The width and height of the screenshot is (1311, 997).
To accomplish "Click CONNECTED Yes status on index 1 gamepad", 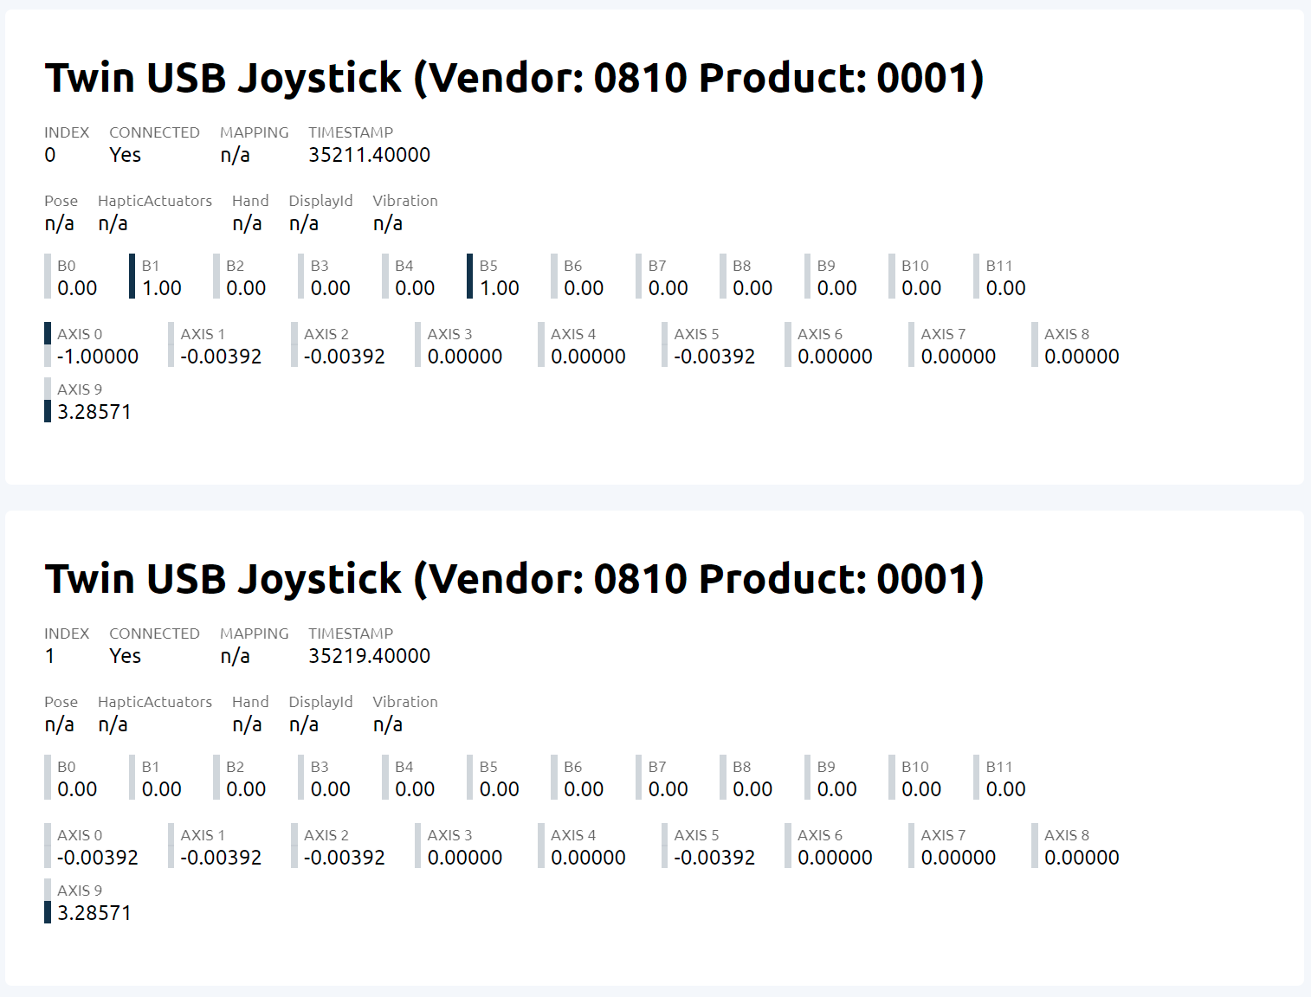I will point(125,656).
